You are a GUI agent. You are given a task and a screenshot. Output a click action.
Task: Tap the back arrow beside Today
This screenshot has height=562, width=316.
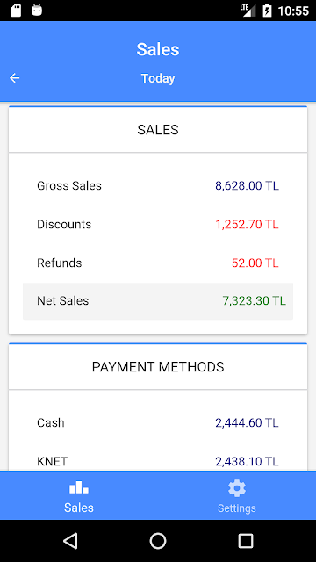click(x=15, y=78)
